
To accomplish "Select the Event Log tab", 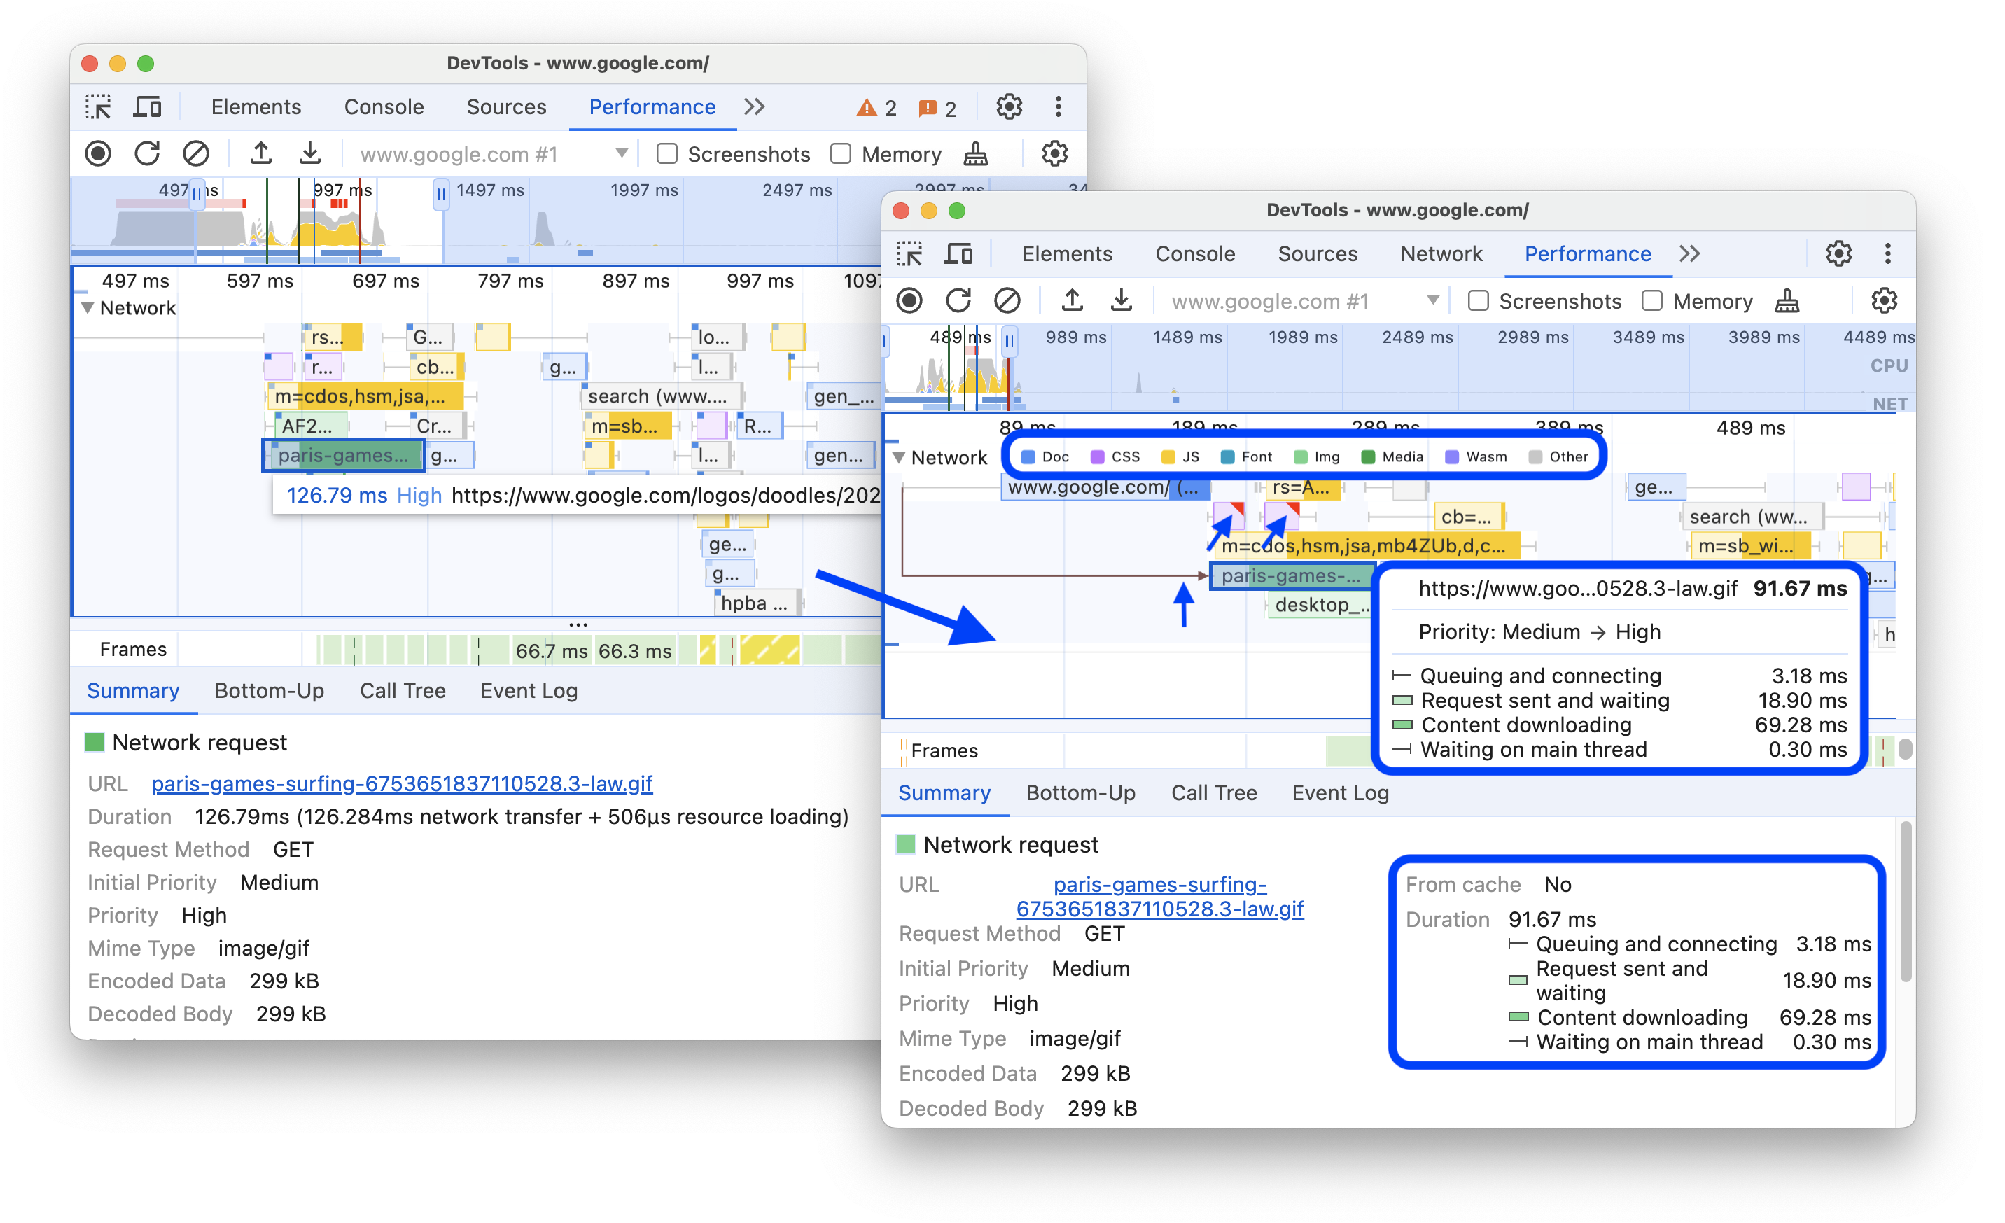I will [1348, 795].
